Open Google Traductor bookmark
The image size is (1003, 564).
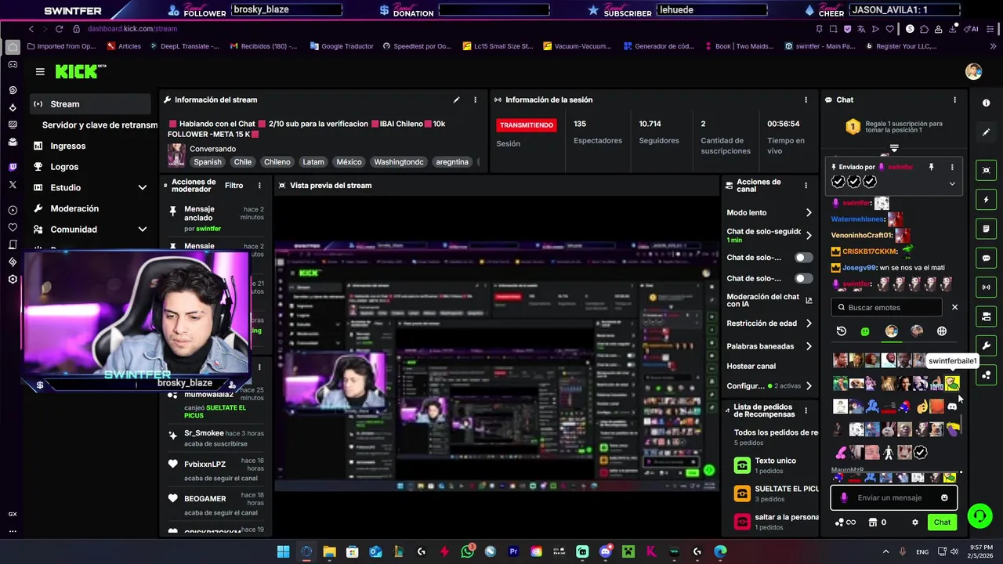pyautogui.click(x=342, y=46)
